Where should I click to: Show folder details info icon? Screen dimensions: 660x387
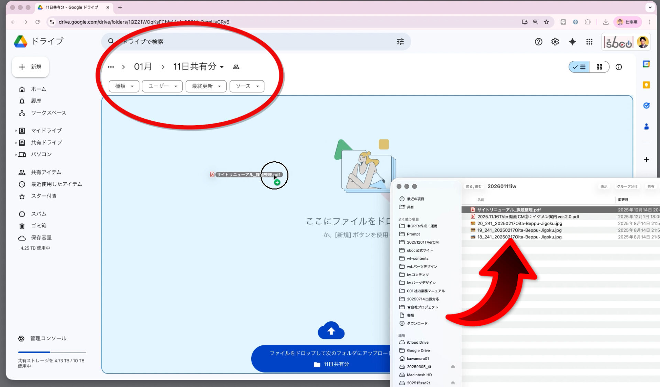click(x=618, y=67)
